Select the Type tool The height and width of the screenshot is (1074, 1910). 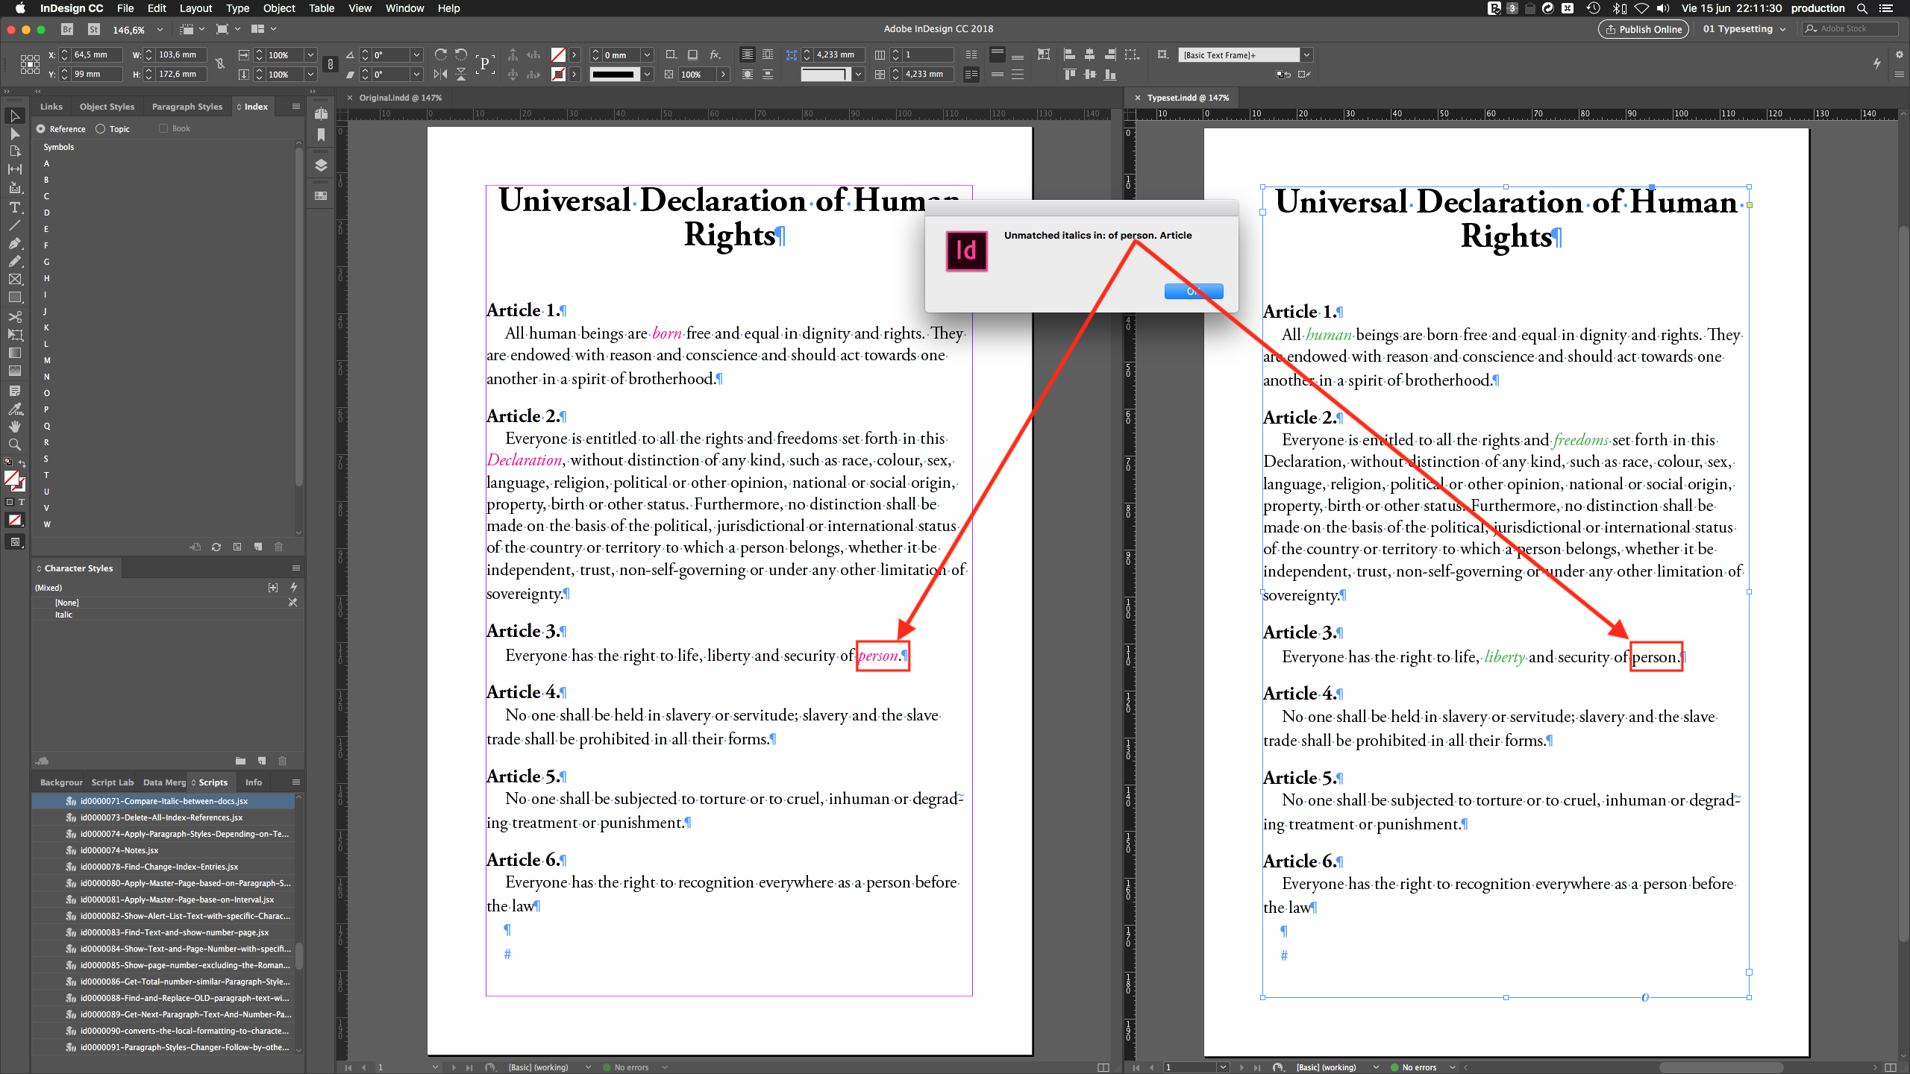[14, 207]
